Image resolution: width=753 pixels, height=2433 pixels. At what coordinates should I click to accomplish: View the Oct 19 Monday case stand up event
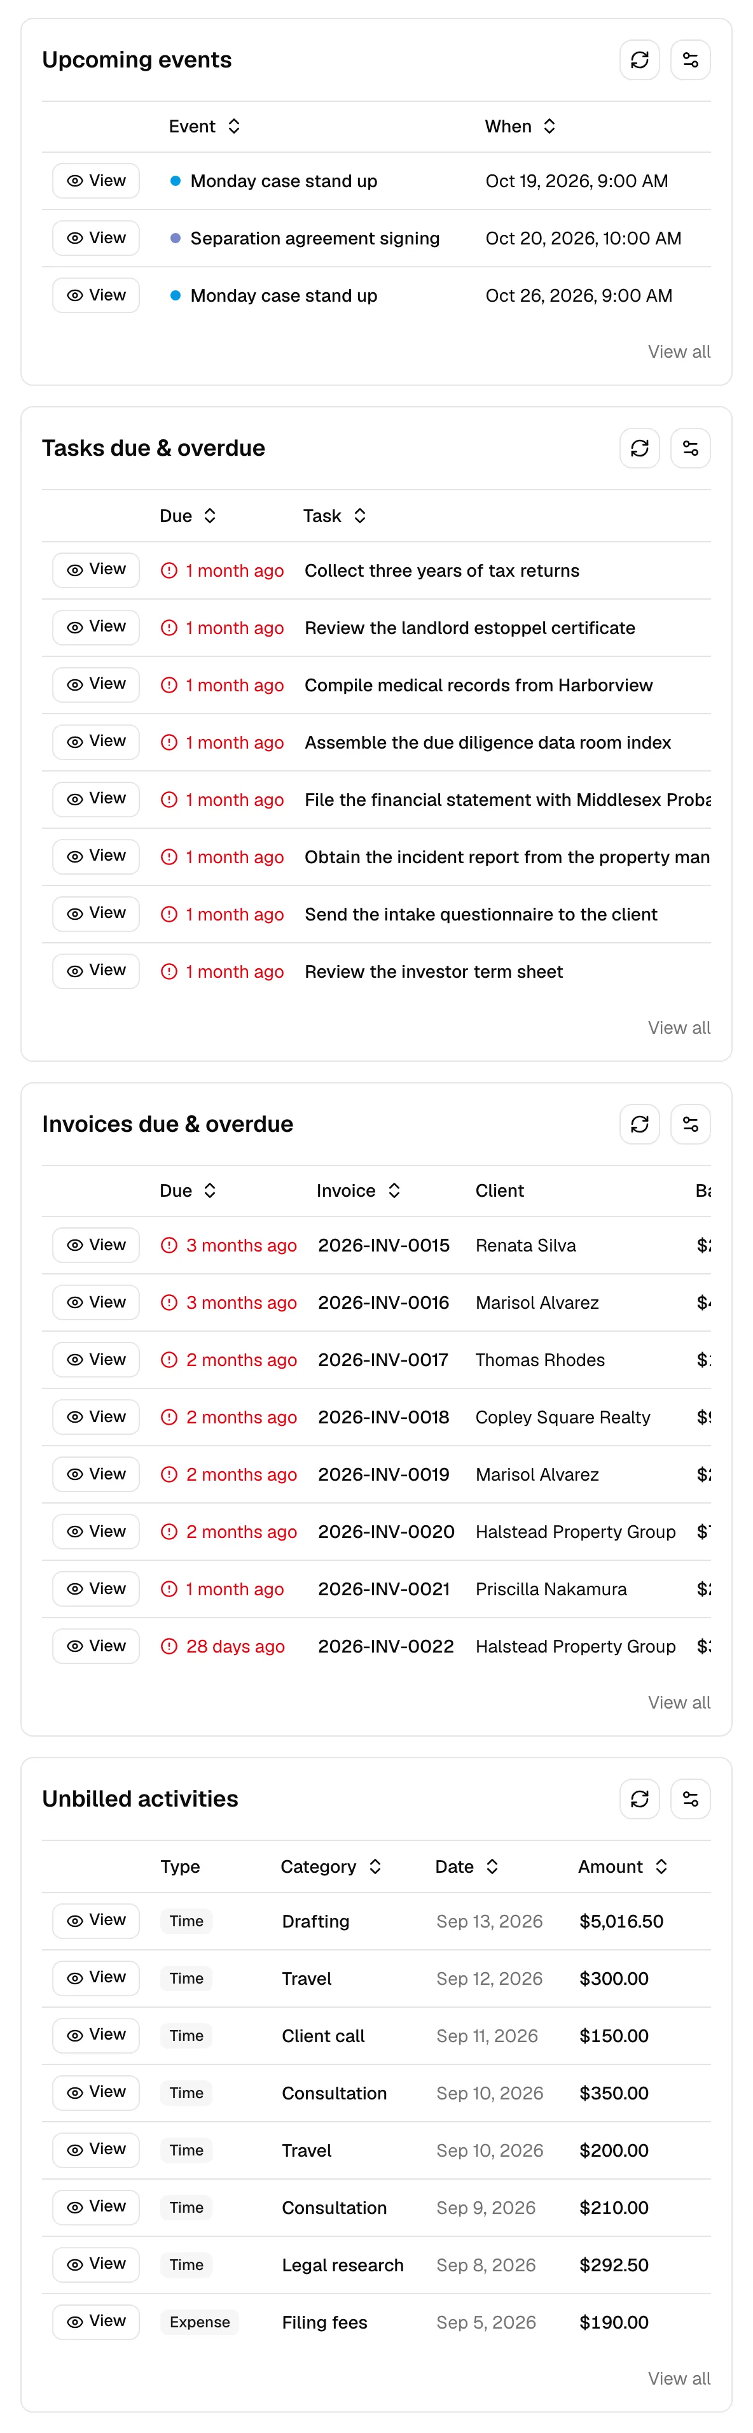tap(96, 180)
